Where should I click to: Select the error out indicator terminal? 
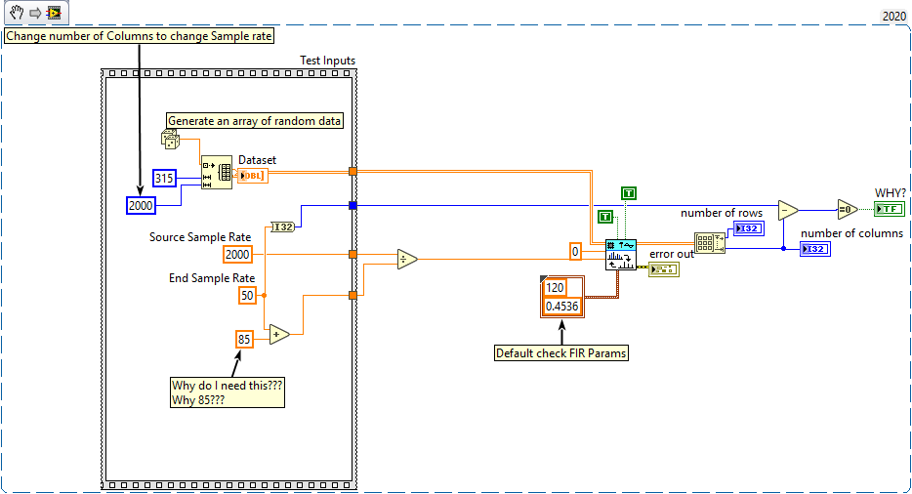(x=663, y=269)
